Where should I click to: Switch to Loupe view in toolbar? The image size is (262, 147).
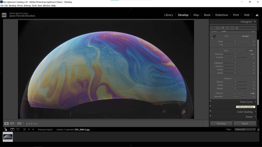(x=6, y=123)
